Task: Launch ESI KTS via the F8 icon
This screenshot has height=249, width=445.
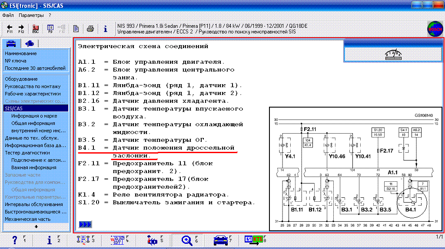Action: pyautogui.click(x=254, y=240)
